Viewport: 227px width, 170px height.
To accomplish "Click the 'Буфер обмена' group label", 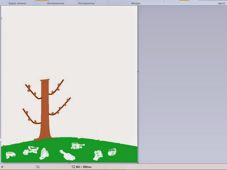I will (x=17, y=3).
